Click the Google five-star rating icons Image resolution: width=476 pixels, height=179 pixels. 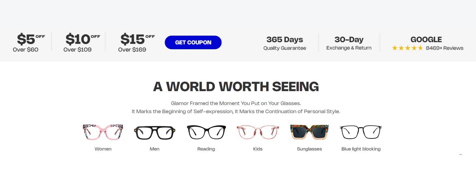click(x=407, y=48)
